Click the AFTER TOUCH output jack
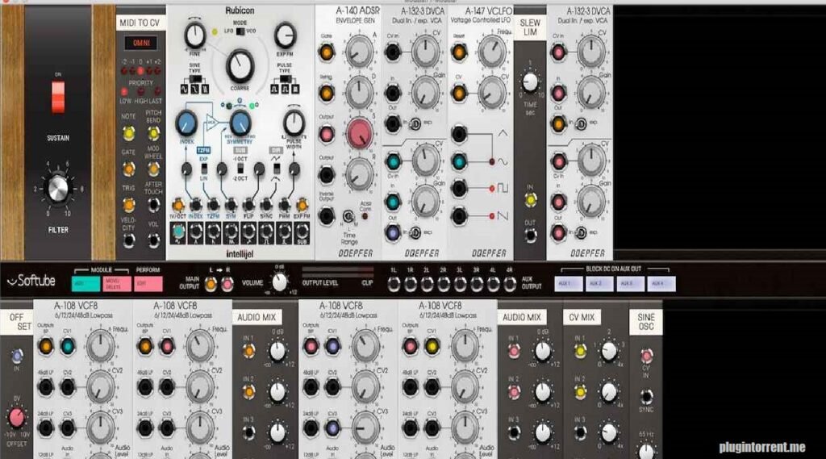Screen dimensions: 826x459 point(153,205)
